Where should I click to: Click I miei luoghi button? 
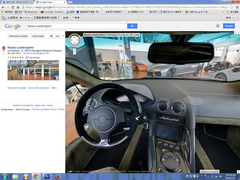37,36
